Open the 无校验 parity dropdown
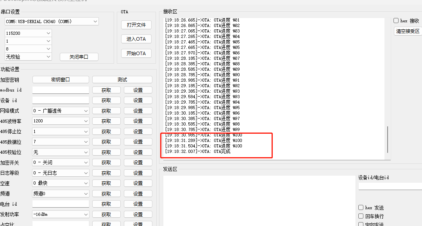The width and height of the screenshot is (422, 226). point(28,57)
